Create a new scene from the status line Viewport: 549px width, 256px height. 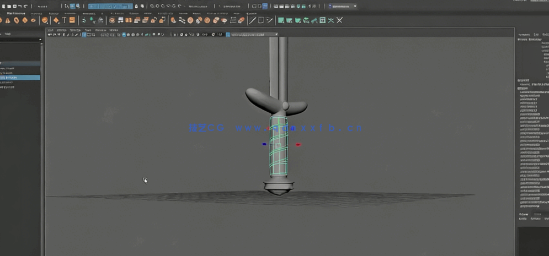[x=3, y=6]
